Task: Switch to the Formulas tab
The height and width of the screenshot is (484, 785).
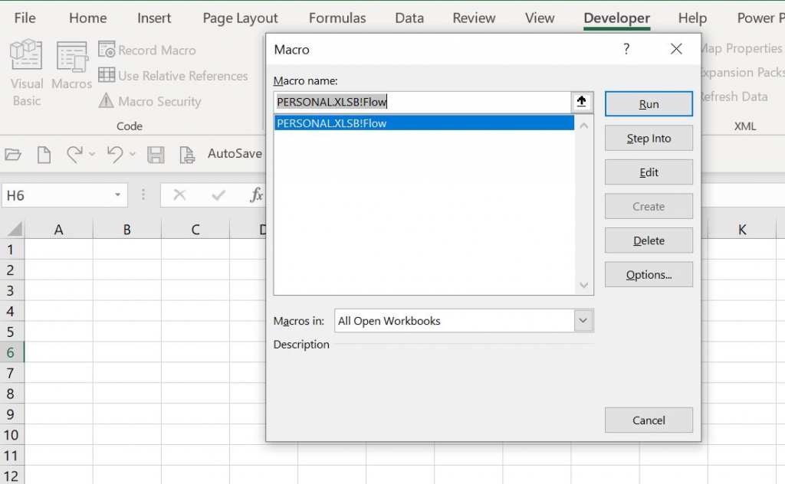Action: 337,18
